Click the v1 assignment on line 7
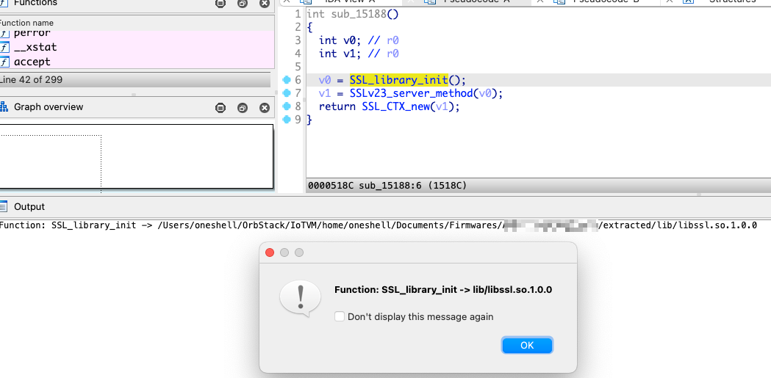 [325, 93]
